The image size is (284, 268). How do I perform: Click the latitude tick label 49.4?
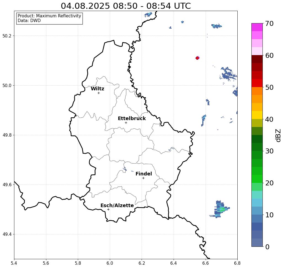7,234
